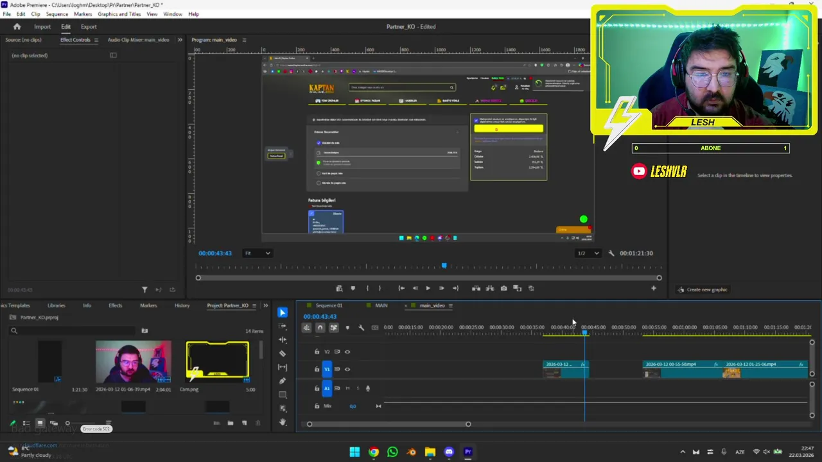
Task: Open the Fit zoom level dropdown
Action: [258, 253]
